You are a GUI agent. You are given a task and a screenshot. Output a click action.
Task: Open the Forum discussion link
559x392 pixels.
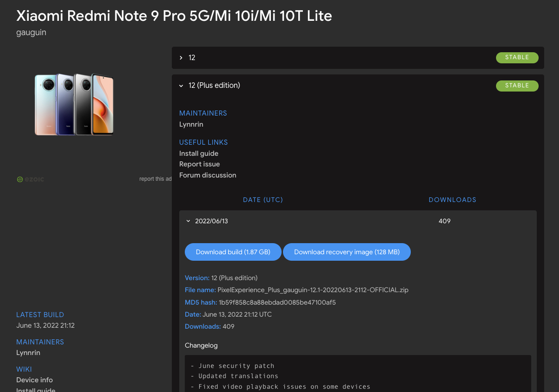[x=207, y=175]
